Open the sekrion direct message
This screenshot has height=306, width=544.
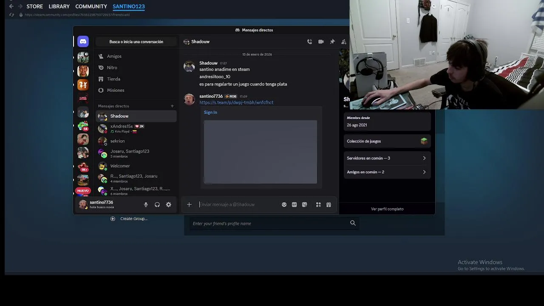pos(136,141)
